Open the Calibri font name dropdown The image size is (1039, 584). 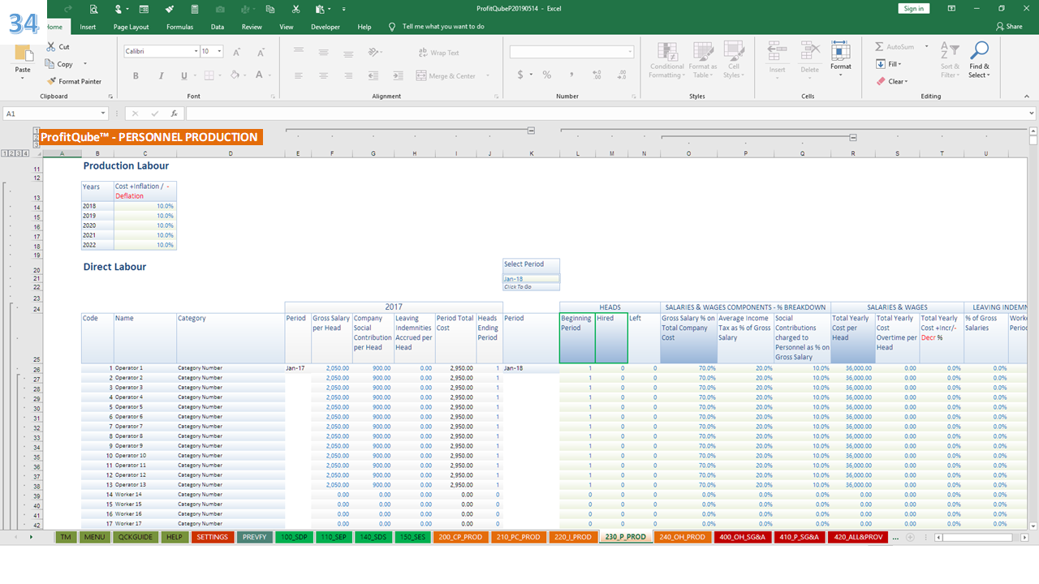(196, 51)
